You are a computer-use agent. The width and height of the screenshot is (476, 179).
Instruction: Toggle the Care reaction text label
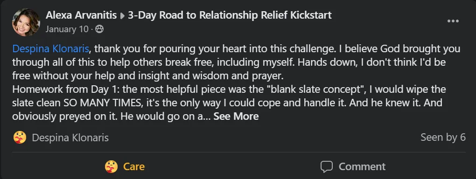(134, 166)
